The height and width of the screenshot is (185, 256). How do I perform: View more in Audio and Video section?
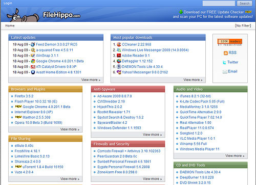tap(235, 156)
